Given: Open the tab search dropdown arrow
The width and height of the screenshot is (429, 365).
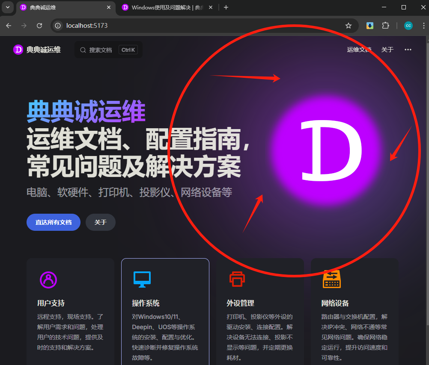Looking at the screenshot, I should pos(8,7).
